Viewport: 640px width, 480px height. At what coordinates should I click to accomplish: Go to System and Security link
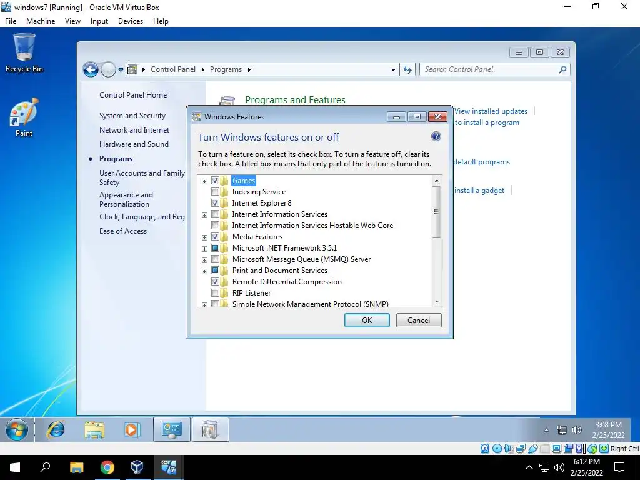pos(132,116)
